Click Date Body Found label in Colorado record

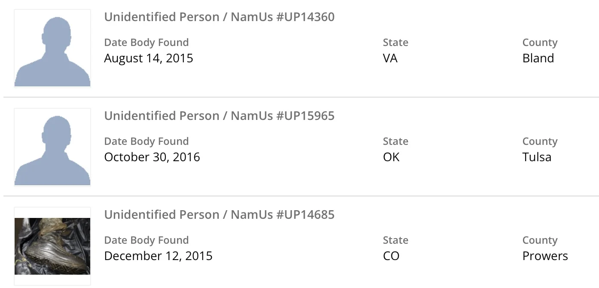[x=146, y=240]
